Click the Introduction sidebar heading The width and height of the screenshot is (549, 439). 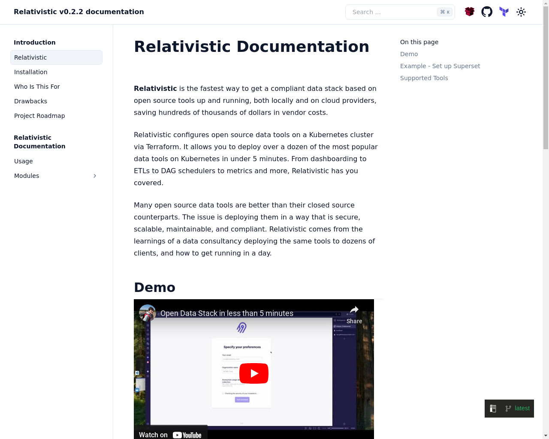coord(35,42)
